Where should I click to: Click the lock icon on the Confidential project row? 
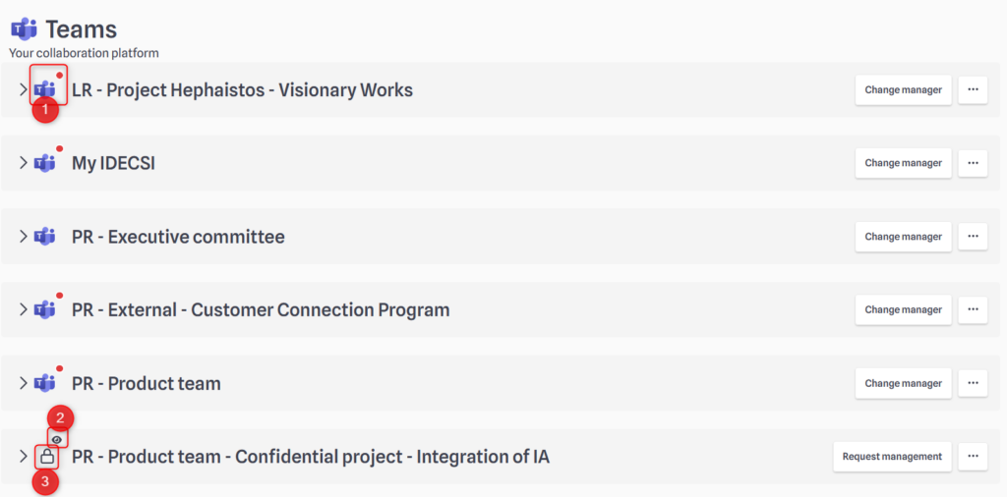(x=47, y=458)
